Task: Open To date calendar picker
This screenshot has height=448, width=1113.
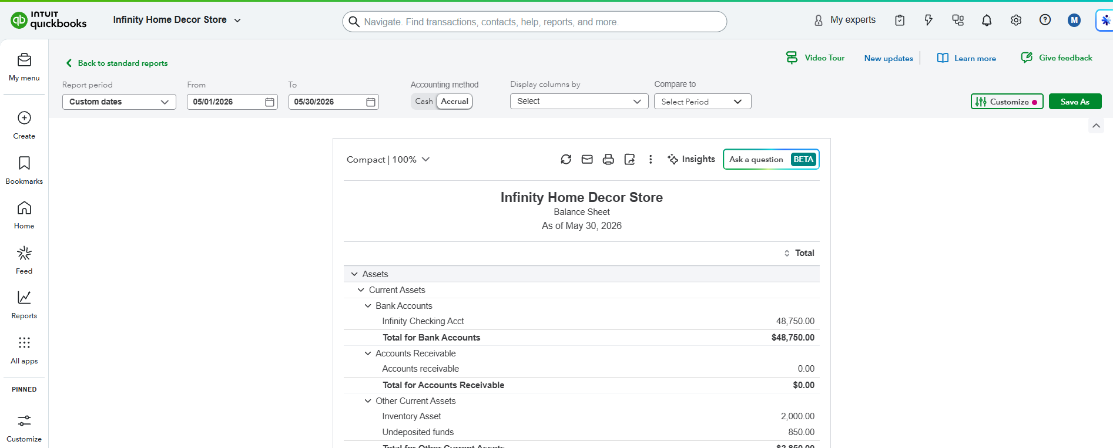Action: 371,102
